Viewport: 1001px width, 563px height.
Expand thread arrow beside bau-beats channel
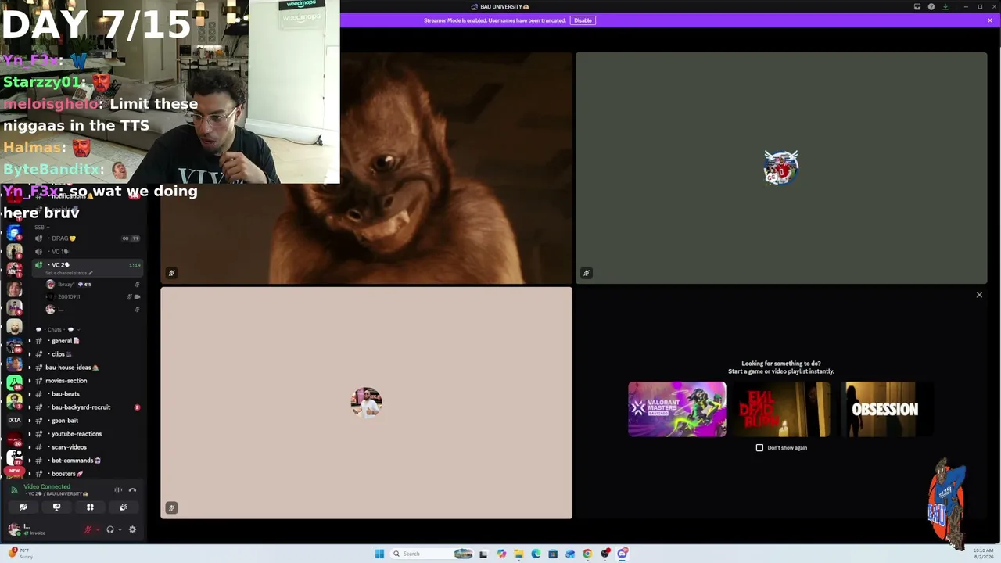pyautogui.click(x=30, y=394)
